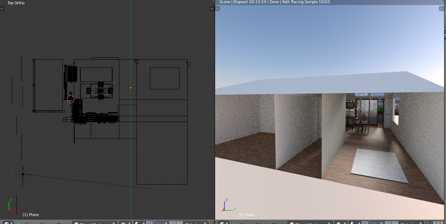Open Object Mode dropdown in left viewport

click(x=95, y=222)
